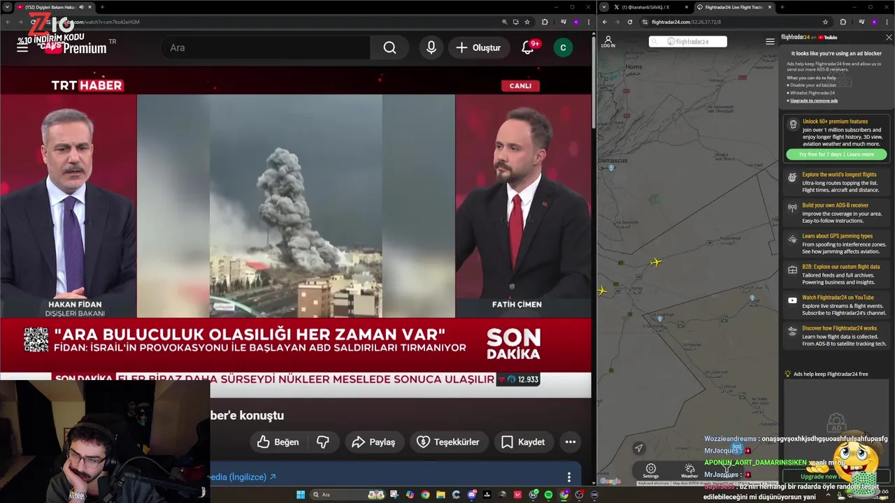The height and width of the screenshot is (503, 895).
Task: Click the Oluştur create button
Action: (478, 48)
